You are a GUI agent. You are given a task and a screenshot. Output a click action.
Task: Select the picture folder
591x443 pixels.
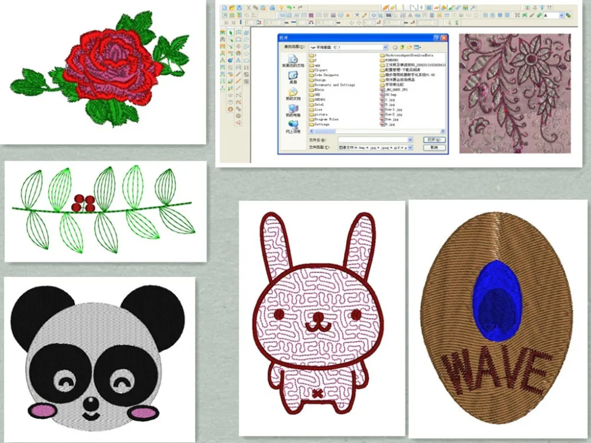pos(318,114)
